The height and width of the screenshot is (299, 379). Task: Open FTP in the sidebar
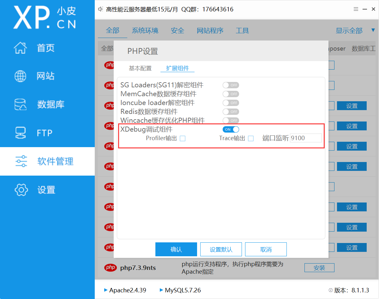click(x=47, y=133)
